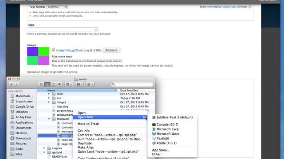Open Documents in Finder sidebar
Screen dimensions: 284x159
(21, 128)
